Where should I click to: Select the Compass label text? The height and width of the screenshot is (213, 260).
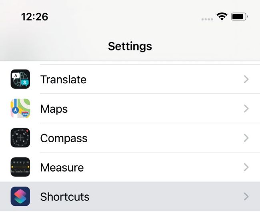tap(64, 138)
